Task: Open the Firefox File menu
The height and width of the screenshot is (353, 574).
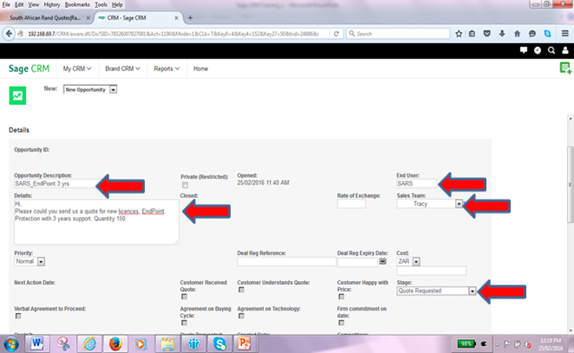Action: tap(6, 5)
